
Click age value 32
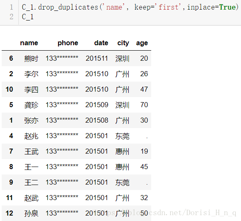(x=144, y=198)
